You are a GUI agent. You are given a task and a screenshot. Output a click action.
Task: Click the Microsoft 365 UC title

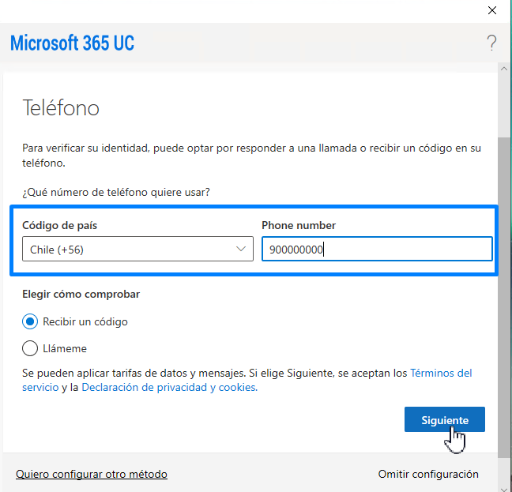pyautogui.click(x=72, y=43)
